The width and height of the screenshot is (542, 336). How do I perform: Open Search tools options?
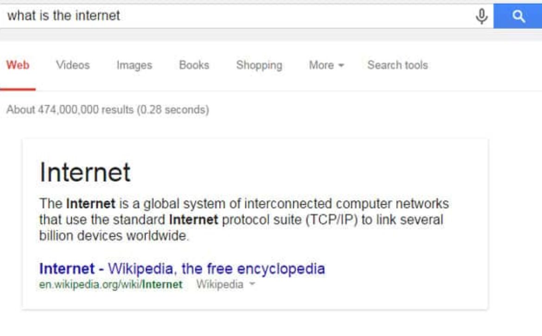[x=397, y=65]
